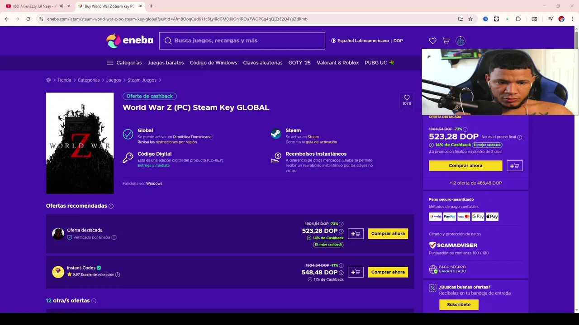
Task: Open PUBG UC menu item
Action: point(380,63)
